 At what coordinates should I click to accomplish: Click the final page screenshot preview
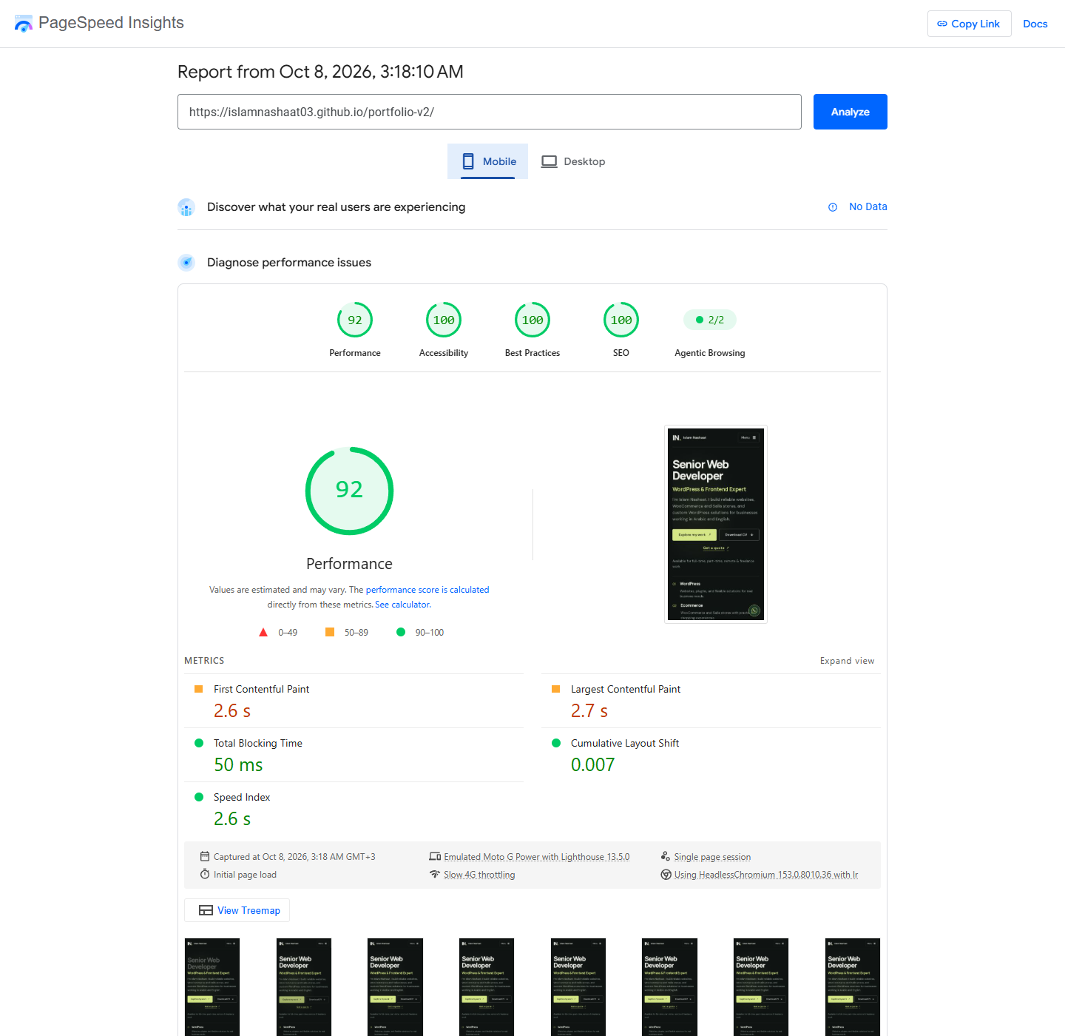(x=716, y=525)
